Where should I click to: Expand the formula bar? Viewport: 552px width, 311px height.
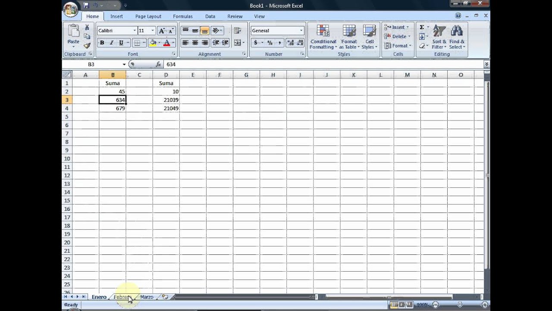coord(486,64)
